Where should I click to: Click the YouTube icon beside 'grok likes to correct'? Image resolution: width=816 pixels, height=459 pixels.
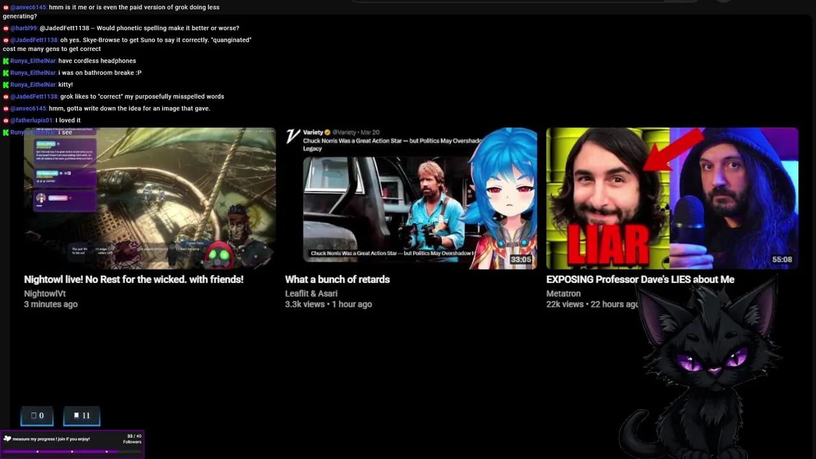click(x=6, y=97)
